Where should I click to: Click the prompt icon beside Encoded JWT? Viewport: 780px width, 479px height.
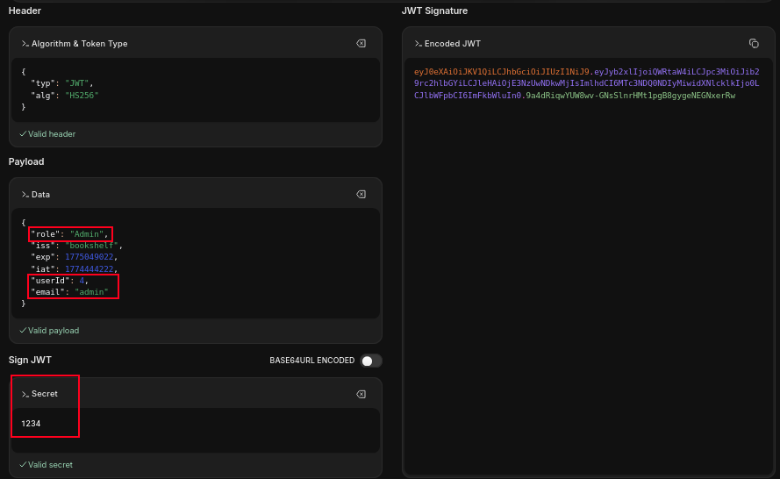tap(419, 43)
